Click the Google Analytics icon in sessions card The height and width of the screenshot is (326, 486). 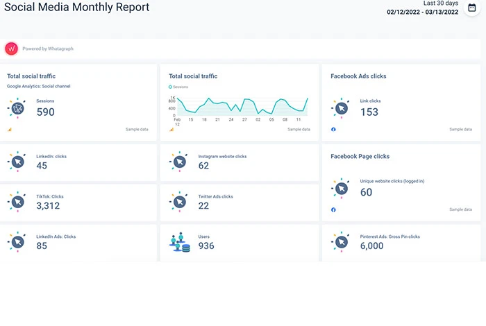(10, 129)
